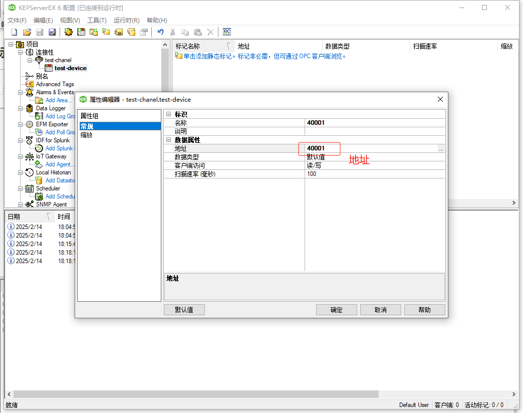Click the Save project floppy icon
Image resolution: width=523 pixels, height=413 pixels.
coord(40,32)
